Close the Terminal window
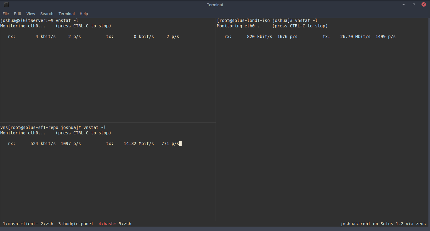 (424, 4)
